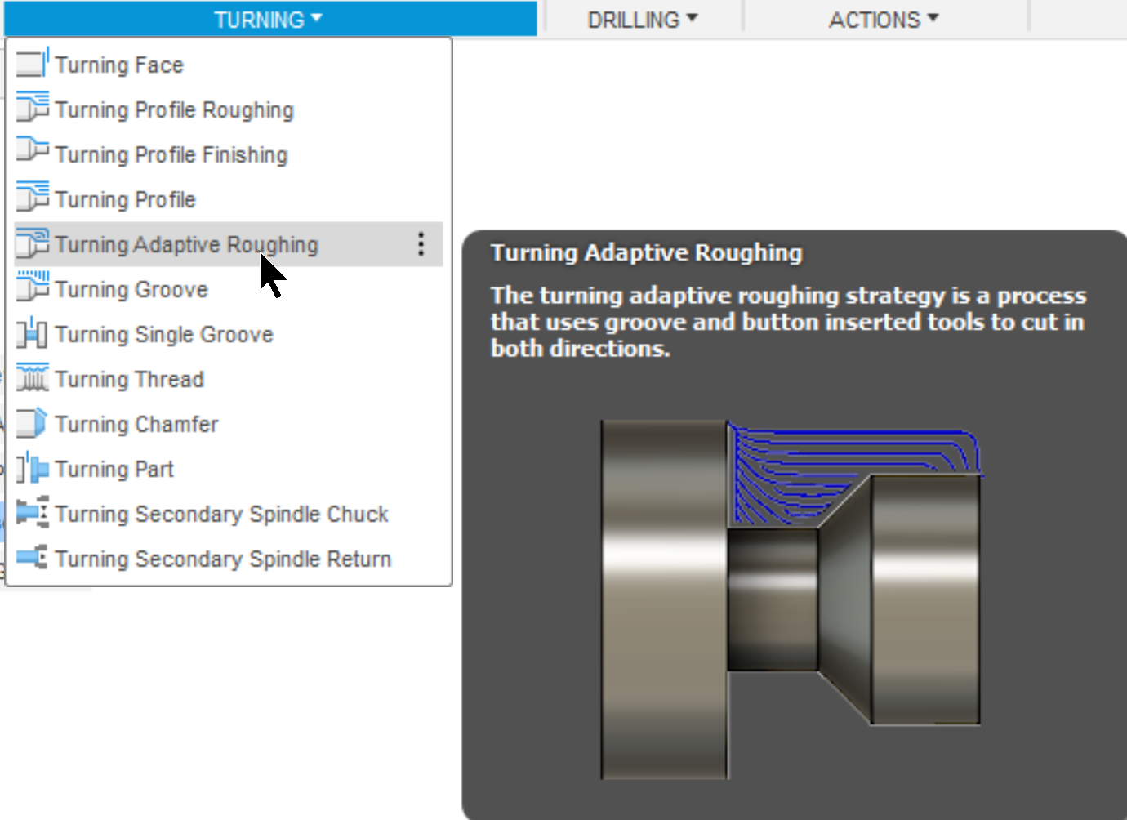
Task: Choose the Turning Part label text
Action: click(114, 469)
